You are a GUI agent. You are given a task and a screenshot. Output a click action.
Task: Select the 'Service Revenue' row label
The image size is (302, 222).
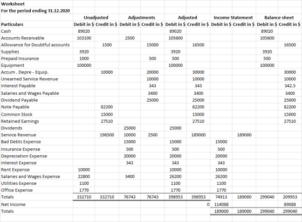point(18,135)
